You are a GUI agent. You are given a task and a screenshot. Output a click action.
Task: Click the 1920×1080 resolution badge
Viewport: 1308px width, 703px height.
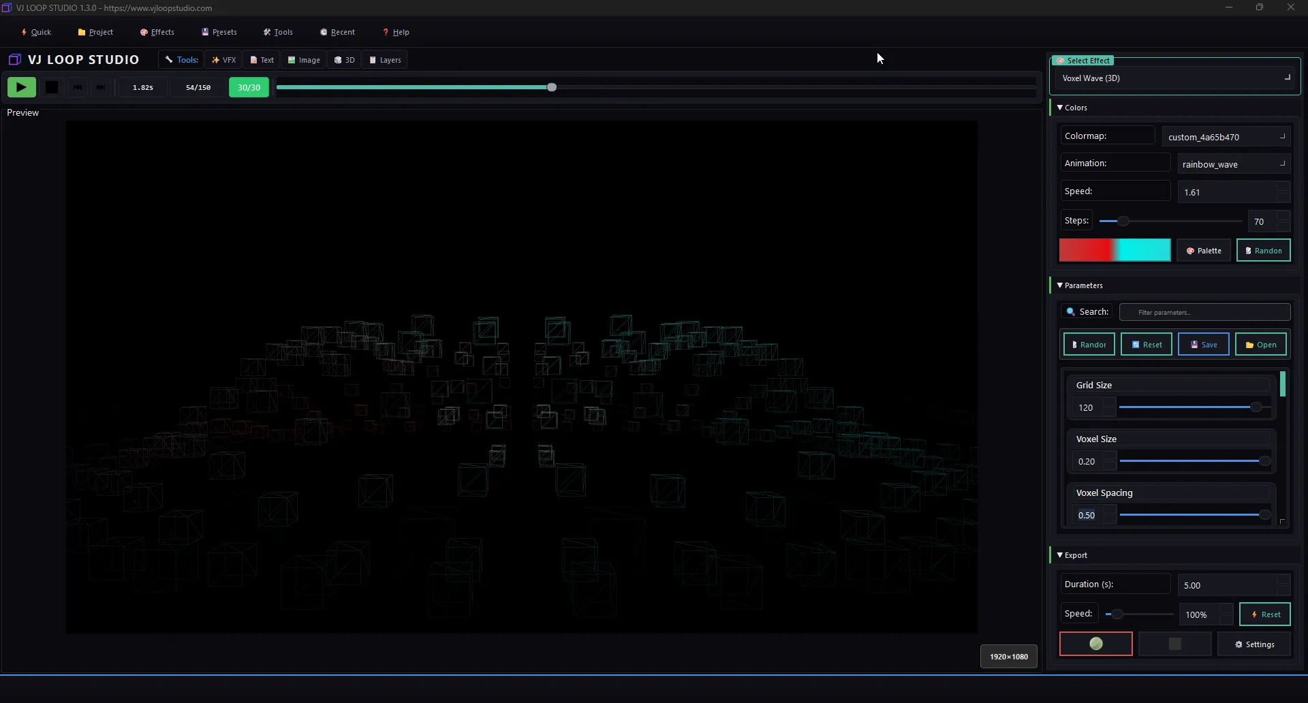click(x=1009, y=657)
